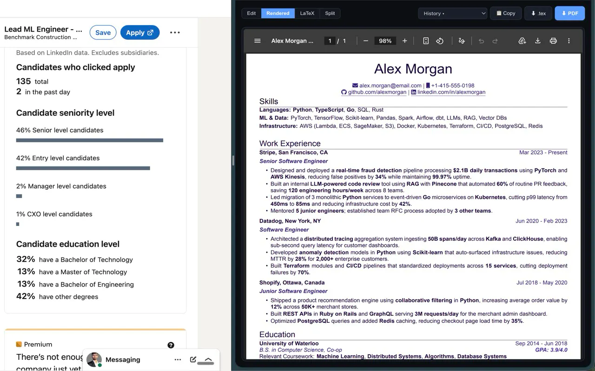Click the 'Senior Software Engineer' title
595x371 pixels.
pyautogui.click(x=294, y=161)
